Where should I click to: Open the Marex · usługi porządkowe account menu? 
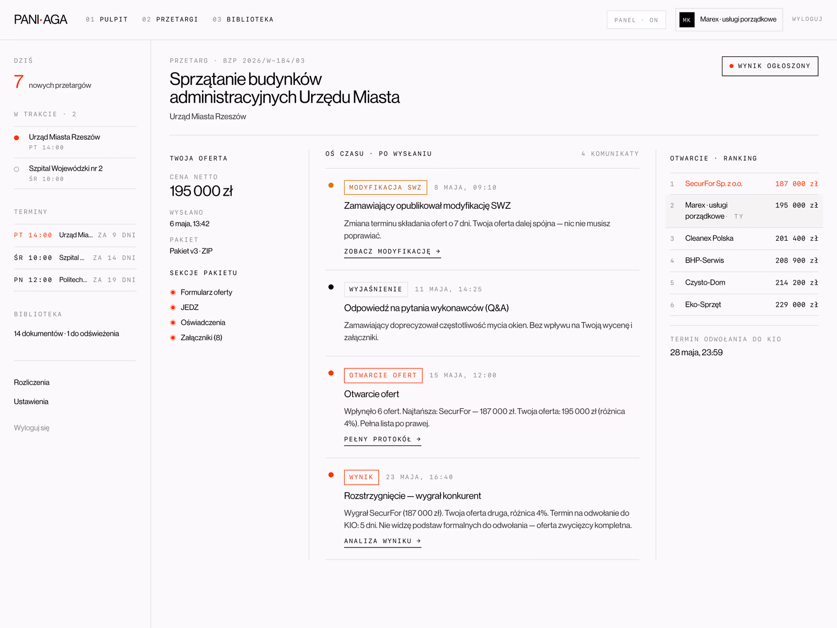[729, 20]
